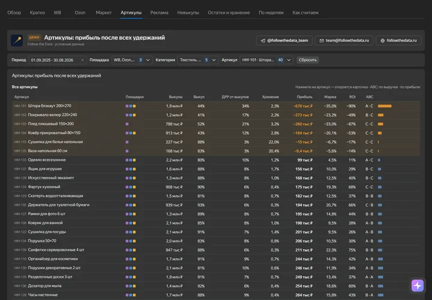The image size is (432, 300).
Task: Switch to the Кратко tab
Action: click(37, 13)
